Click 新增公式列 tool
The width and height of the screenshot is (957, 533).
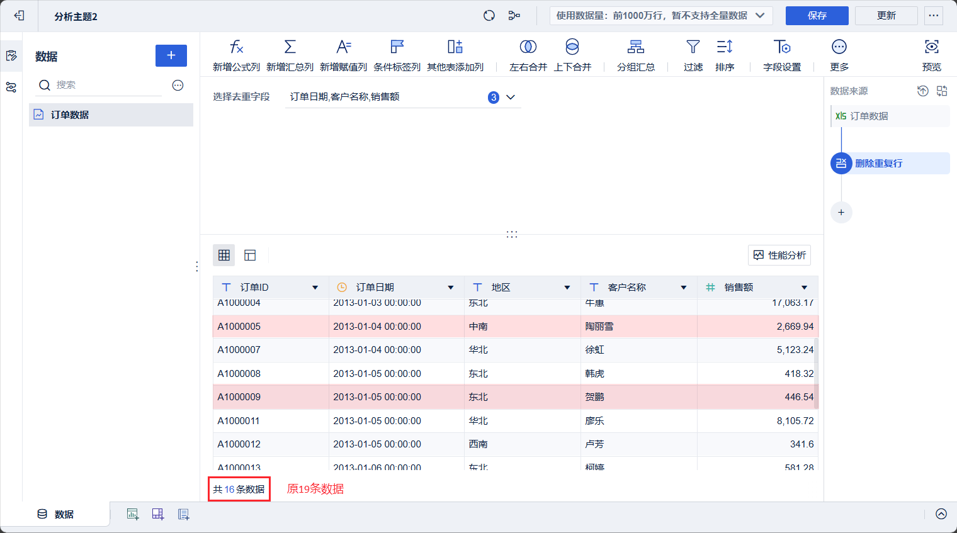click(236, 55)
